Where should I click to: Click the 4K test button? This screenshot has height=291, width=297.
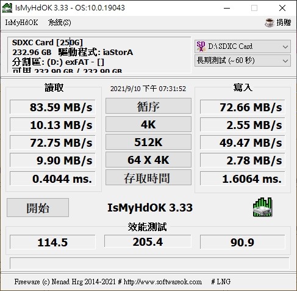pyautogui.click(x=148, y=124)
